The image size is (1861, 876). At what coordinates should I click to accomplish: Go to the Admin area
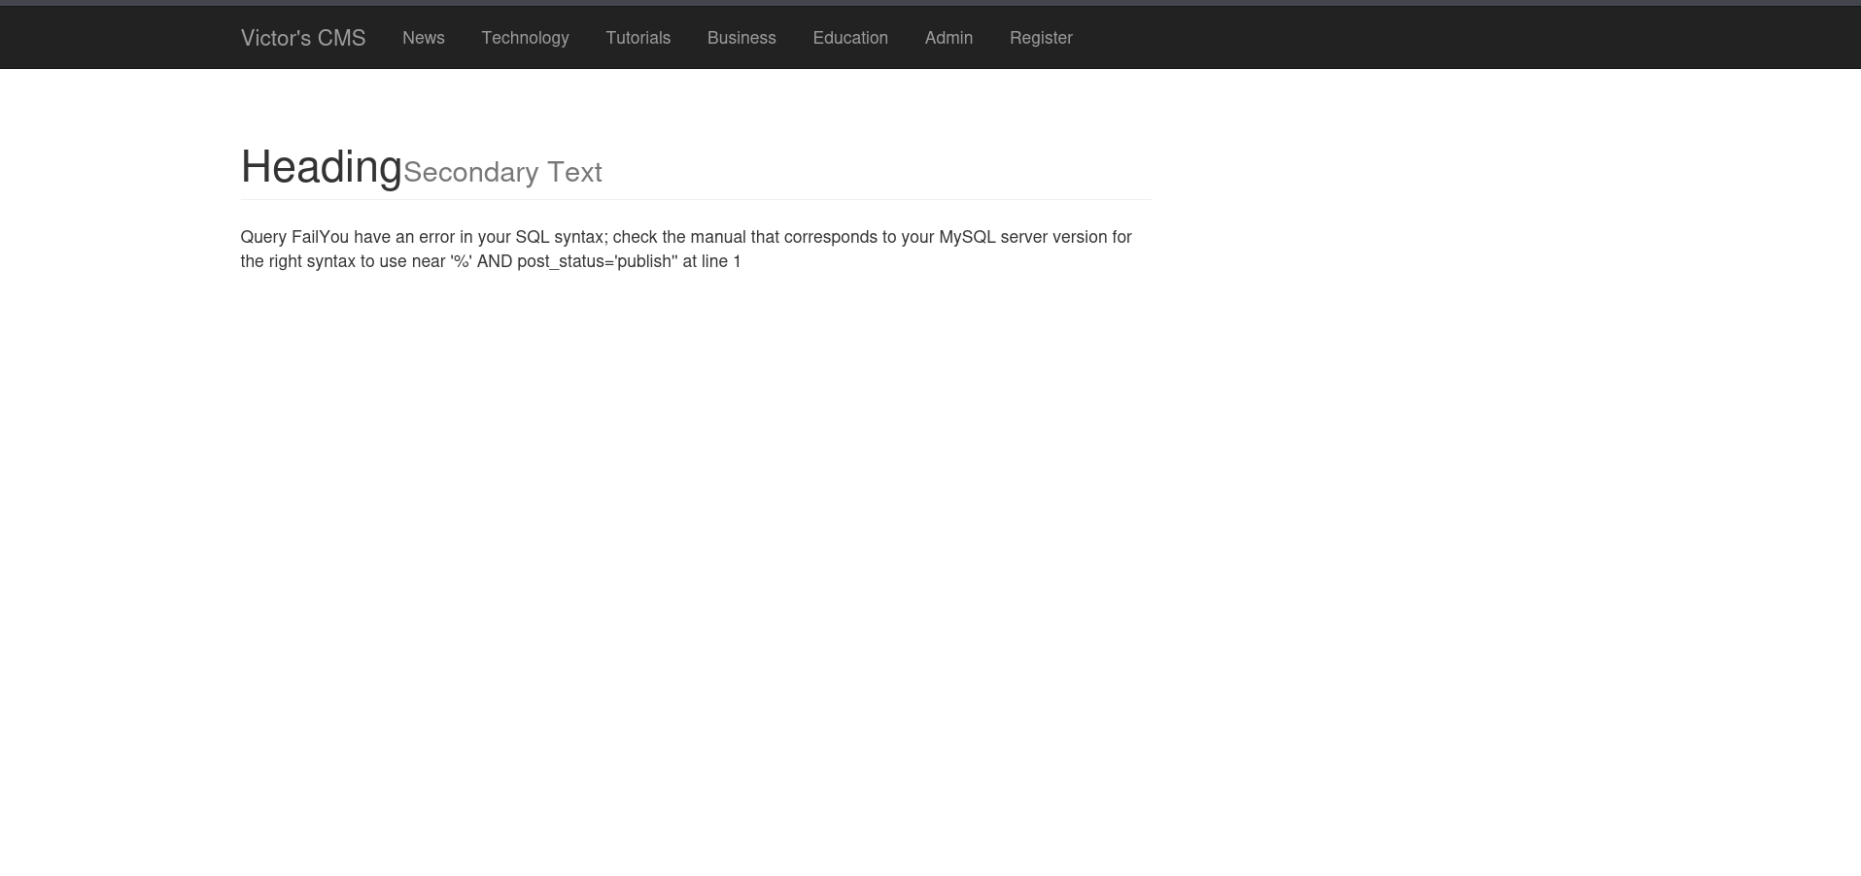[948, 38]
